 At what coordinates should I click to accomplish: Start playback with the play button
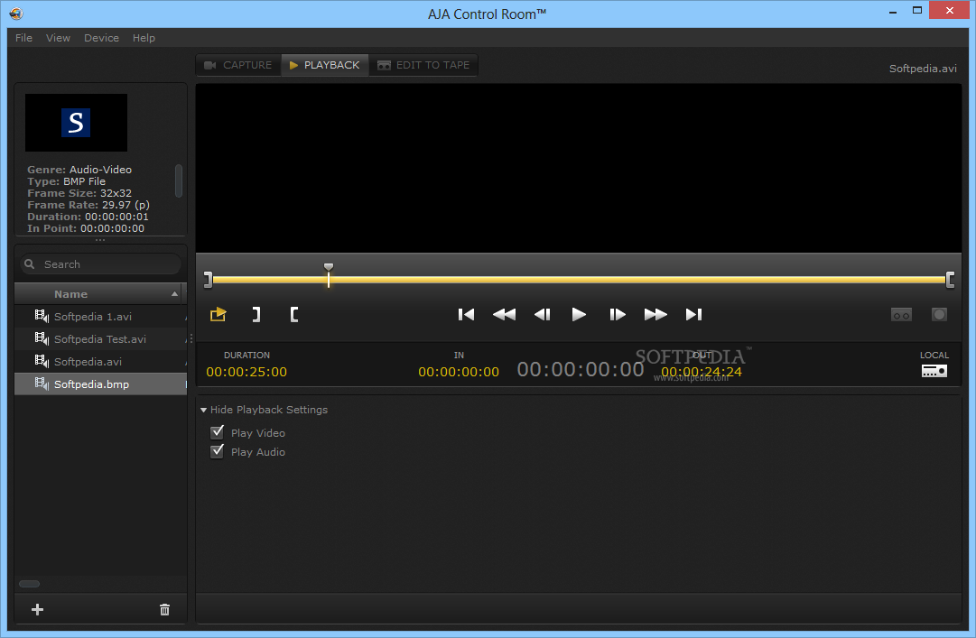point(579,314)
